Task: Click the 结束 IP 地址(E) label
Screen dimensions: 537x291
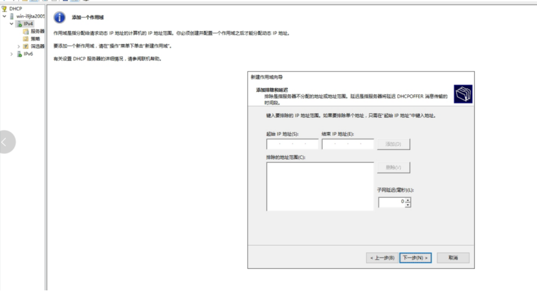Action: click(338, 134)
